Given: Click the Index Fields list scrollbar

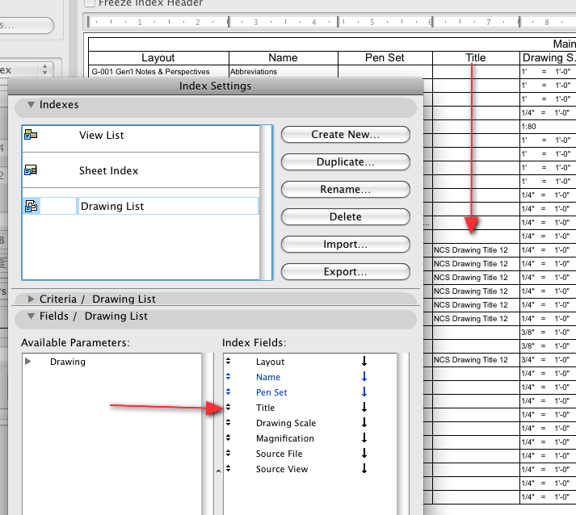Looking at the screenshot, I should (x=403, y=434).
